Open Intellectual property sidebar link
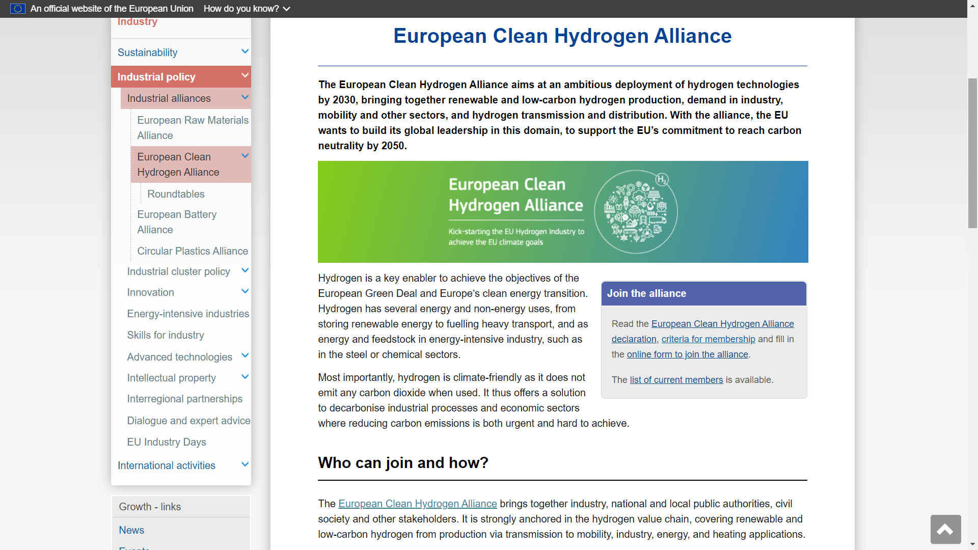Image resolution: width=978 pixels, height=550 pixels. pos(171,378)
